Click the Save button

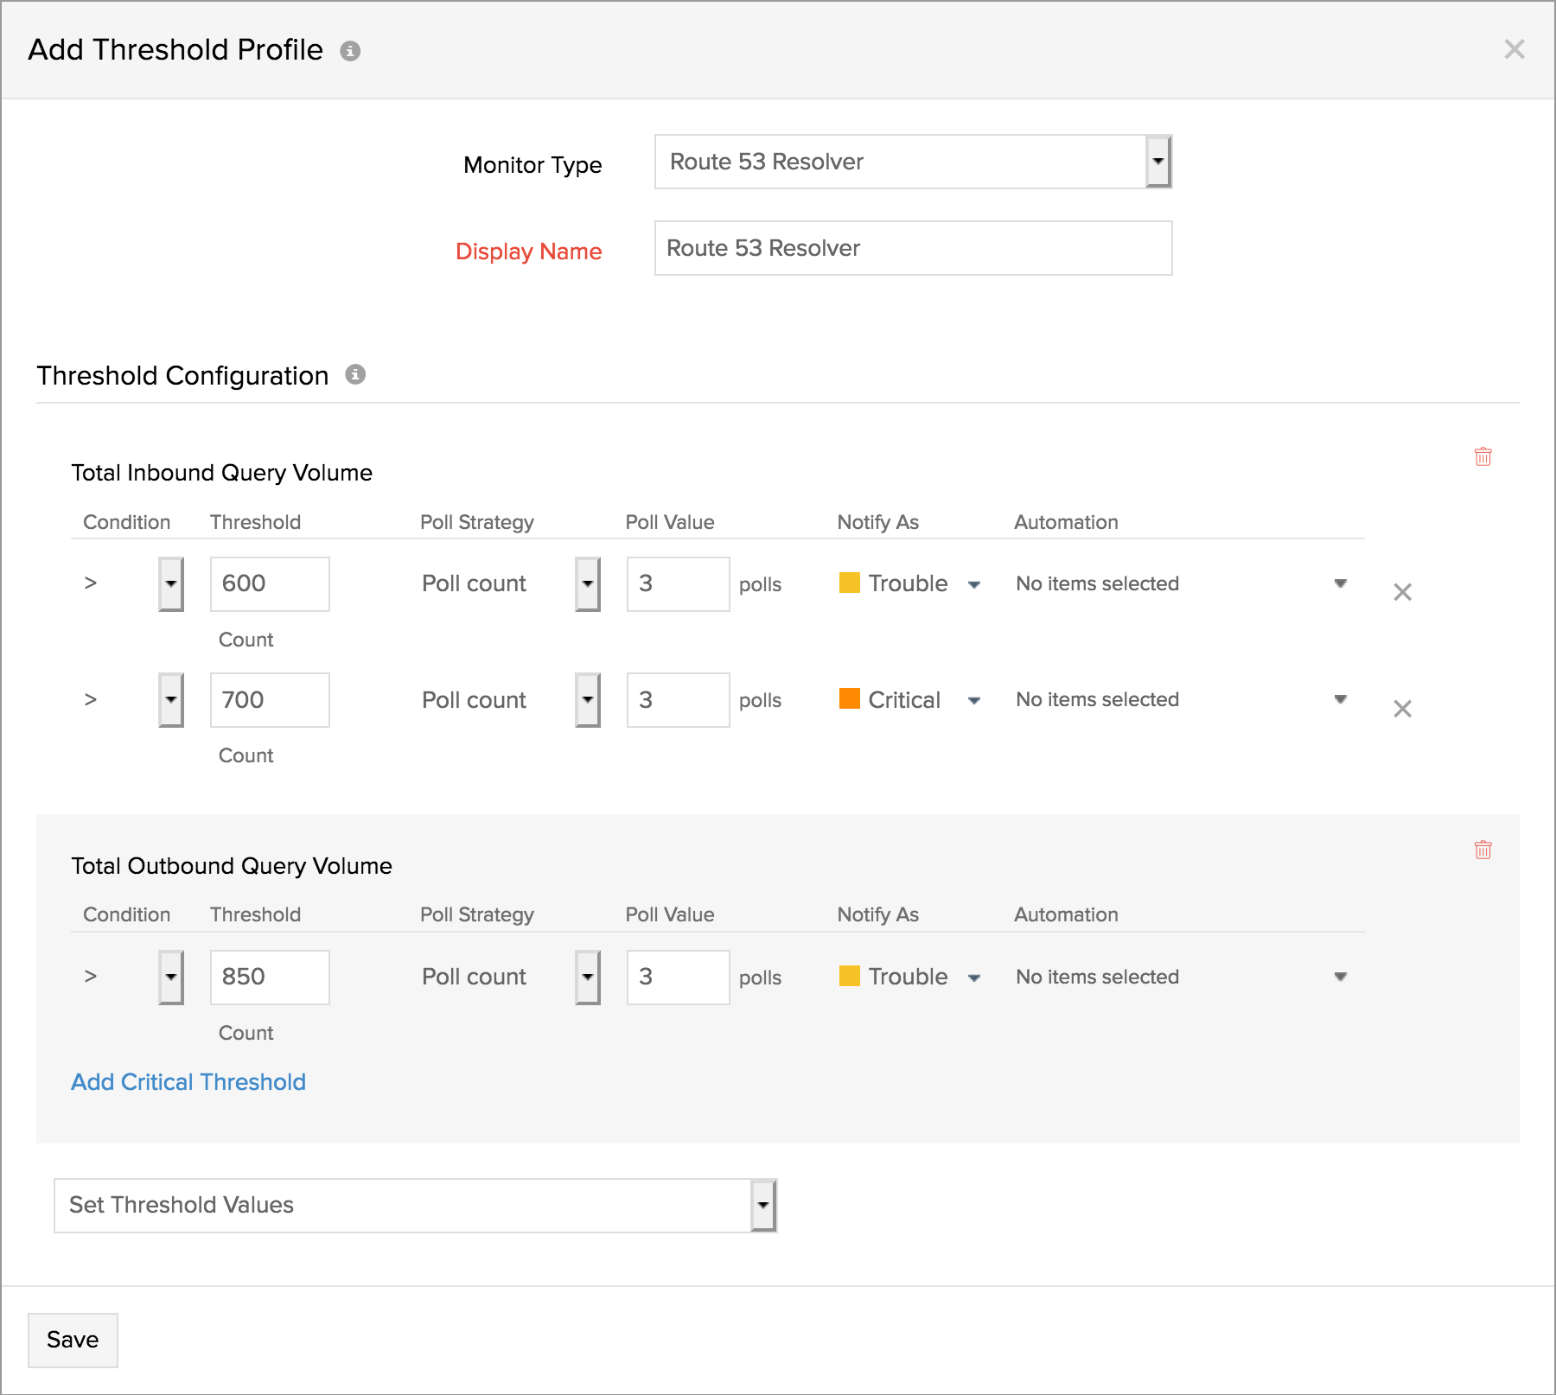click(73, 1340)
